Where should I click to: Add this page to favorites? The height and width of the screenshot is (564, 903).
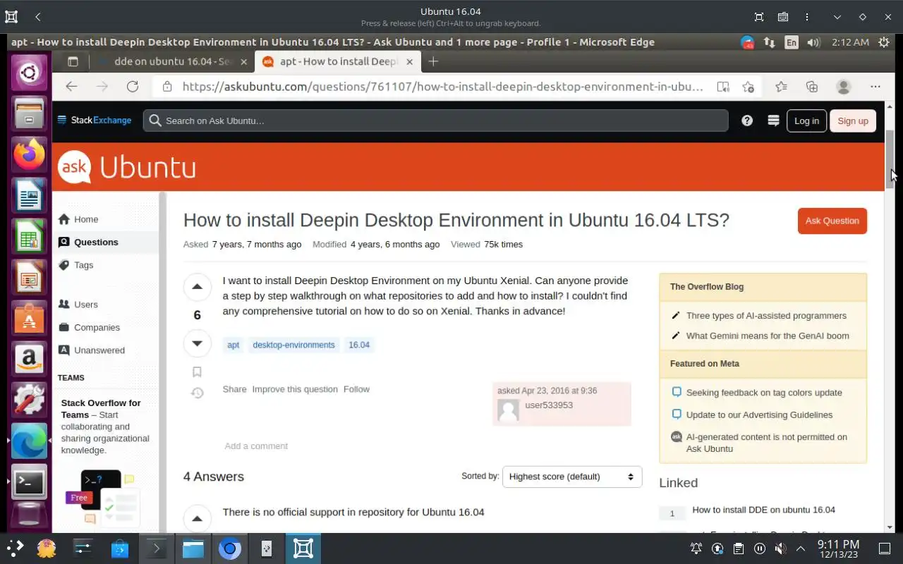(x=749, y=87)
